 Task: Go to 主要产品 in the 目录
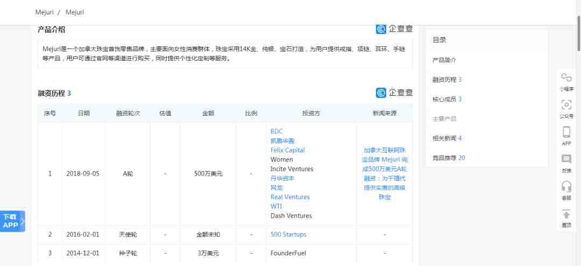point(444,118)
